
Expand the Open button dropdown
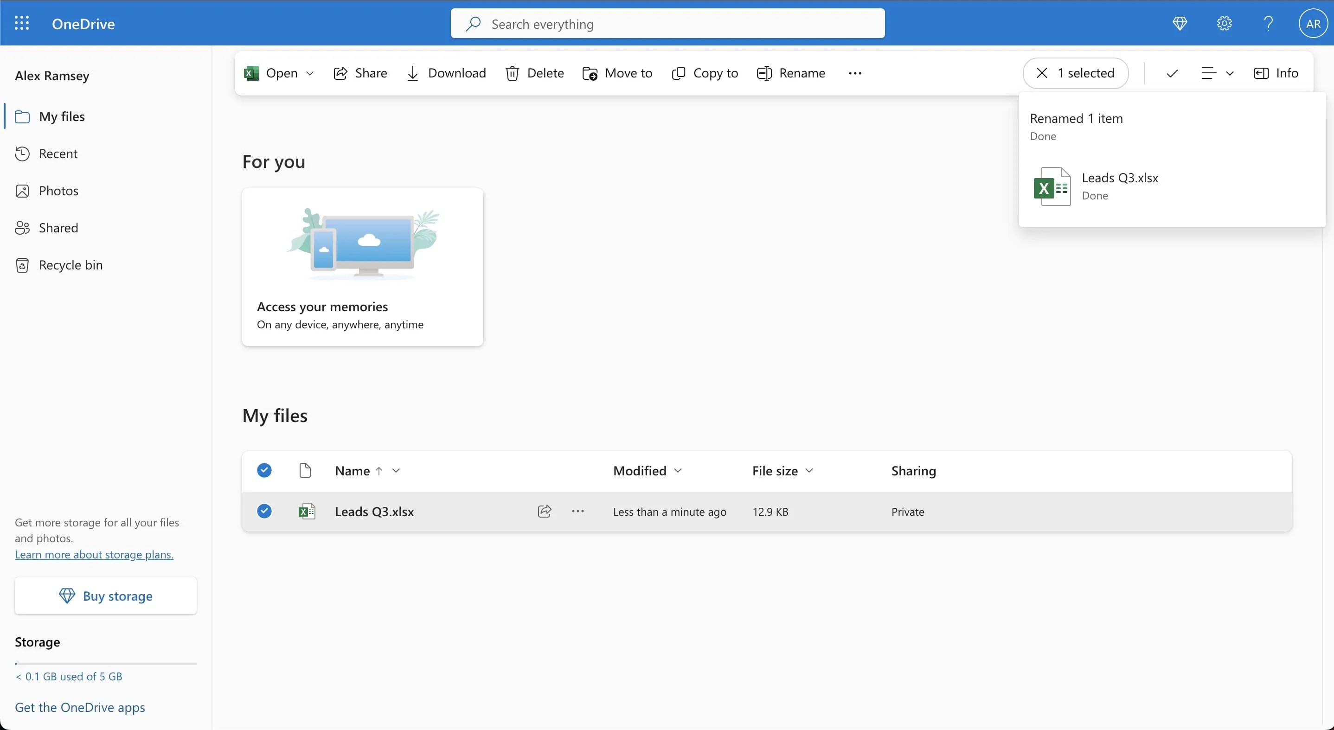310,73
